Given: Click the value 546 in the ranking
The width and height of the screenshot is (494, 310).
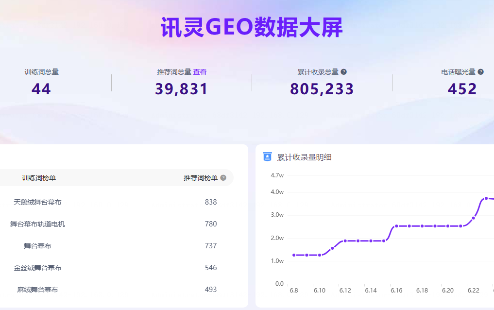Looking at the screenshot, I should [x=211, y=267].
